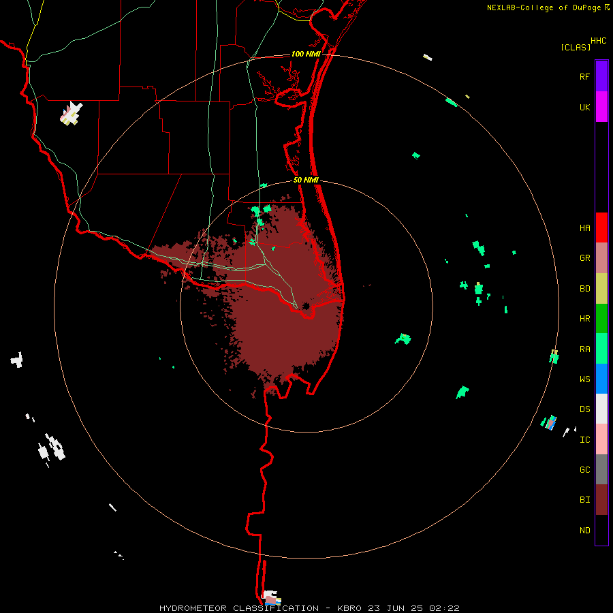Image resolution: width=613 pixels, height=613 pixels.
Task: Click the purple RF legend color swatch
Action: [x=601, y=76]
